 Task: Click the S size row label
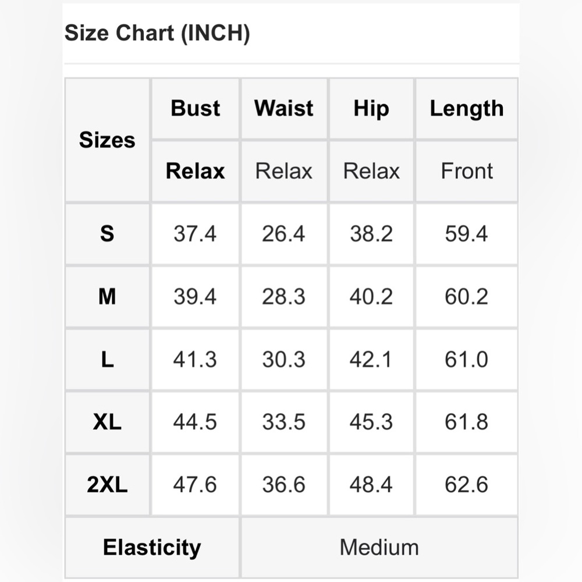coord(107,234)
